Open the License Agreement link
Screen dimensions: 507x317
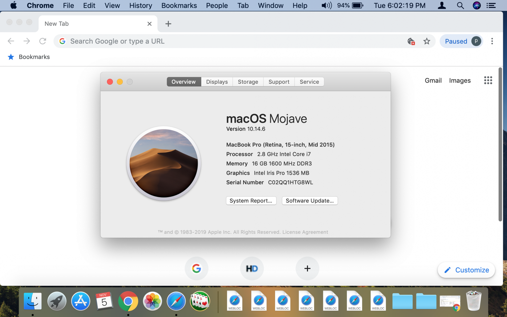305,232
